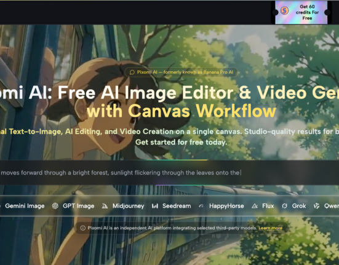
Task: Click the 'Get started for free today.' text
Action: click(181, 142)
